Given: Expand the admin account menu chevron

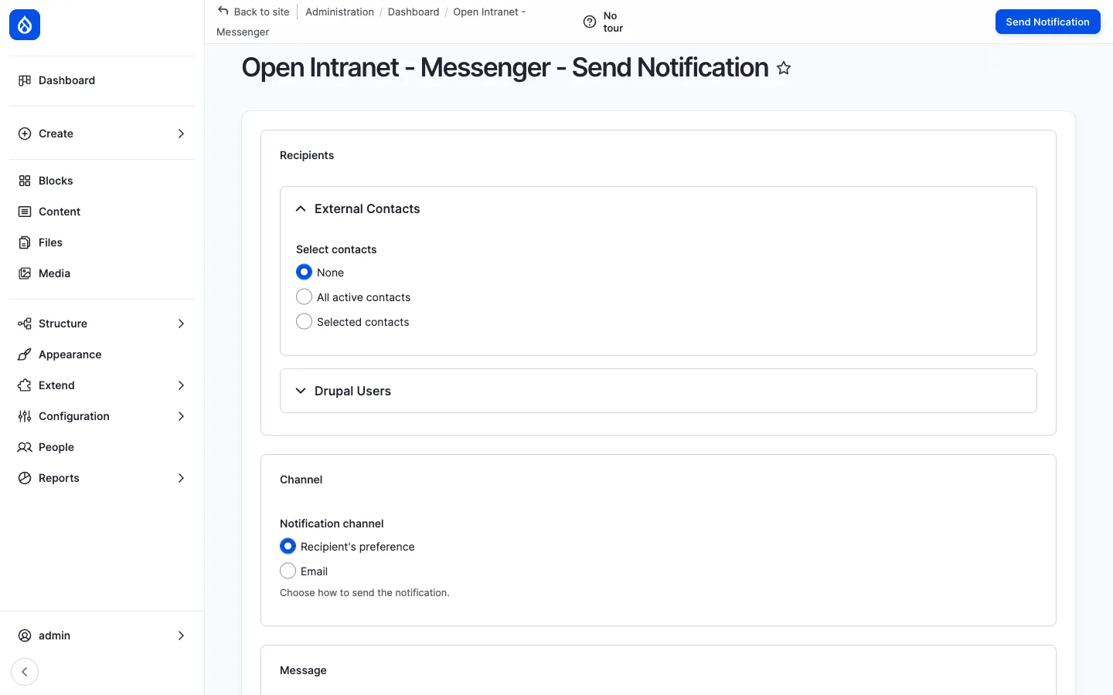Looking at the screenshot, I should [181, 636].
